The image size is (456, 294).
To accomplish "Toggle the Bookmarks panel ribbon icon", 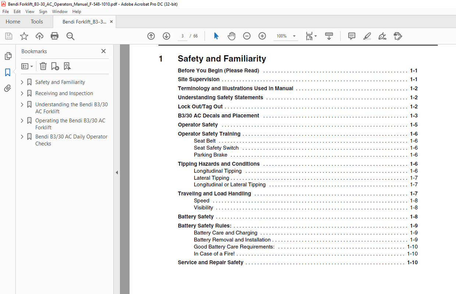I will 8,72.
